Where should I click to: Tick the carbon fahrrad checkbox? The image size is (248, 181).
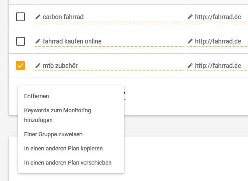point(20,17)
